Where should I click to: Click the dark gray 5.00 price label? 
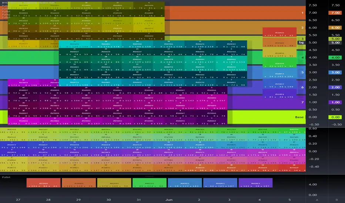click(x=335, y=43)
